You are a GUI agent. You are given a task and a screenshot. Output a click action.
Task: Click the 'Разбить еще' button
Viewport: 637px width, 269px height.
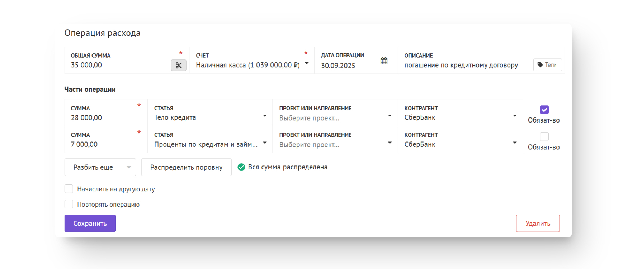(x=93, y=167)
